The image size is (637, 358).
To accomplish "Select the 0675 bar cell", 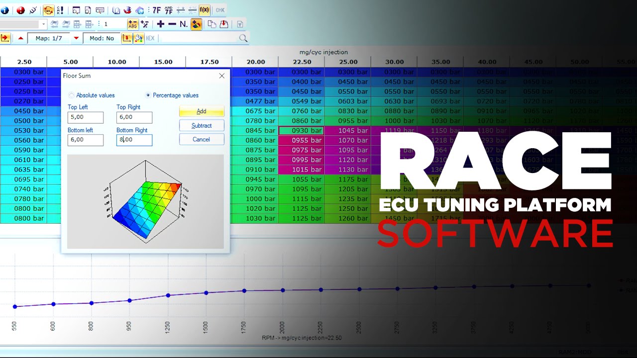I will (x=255, y=111).
